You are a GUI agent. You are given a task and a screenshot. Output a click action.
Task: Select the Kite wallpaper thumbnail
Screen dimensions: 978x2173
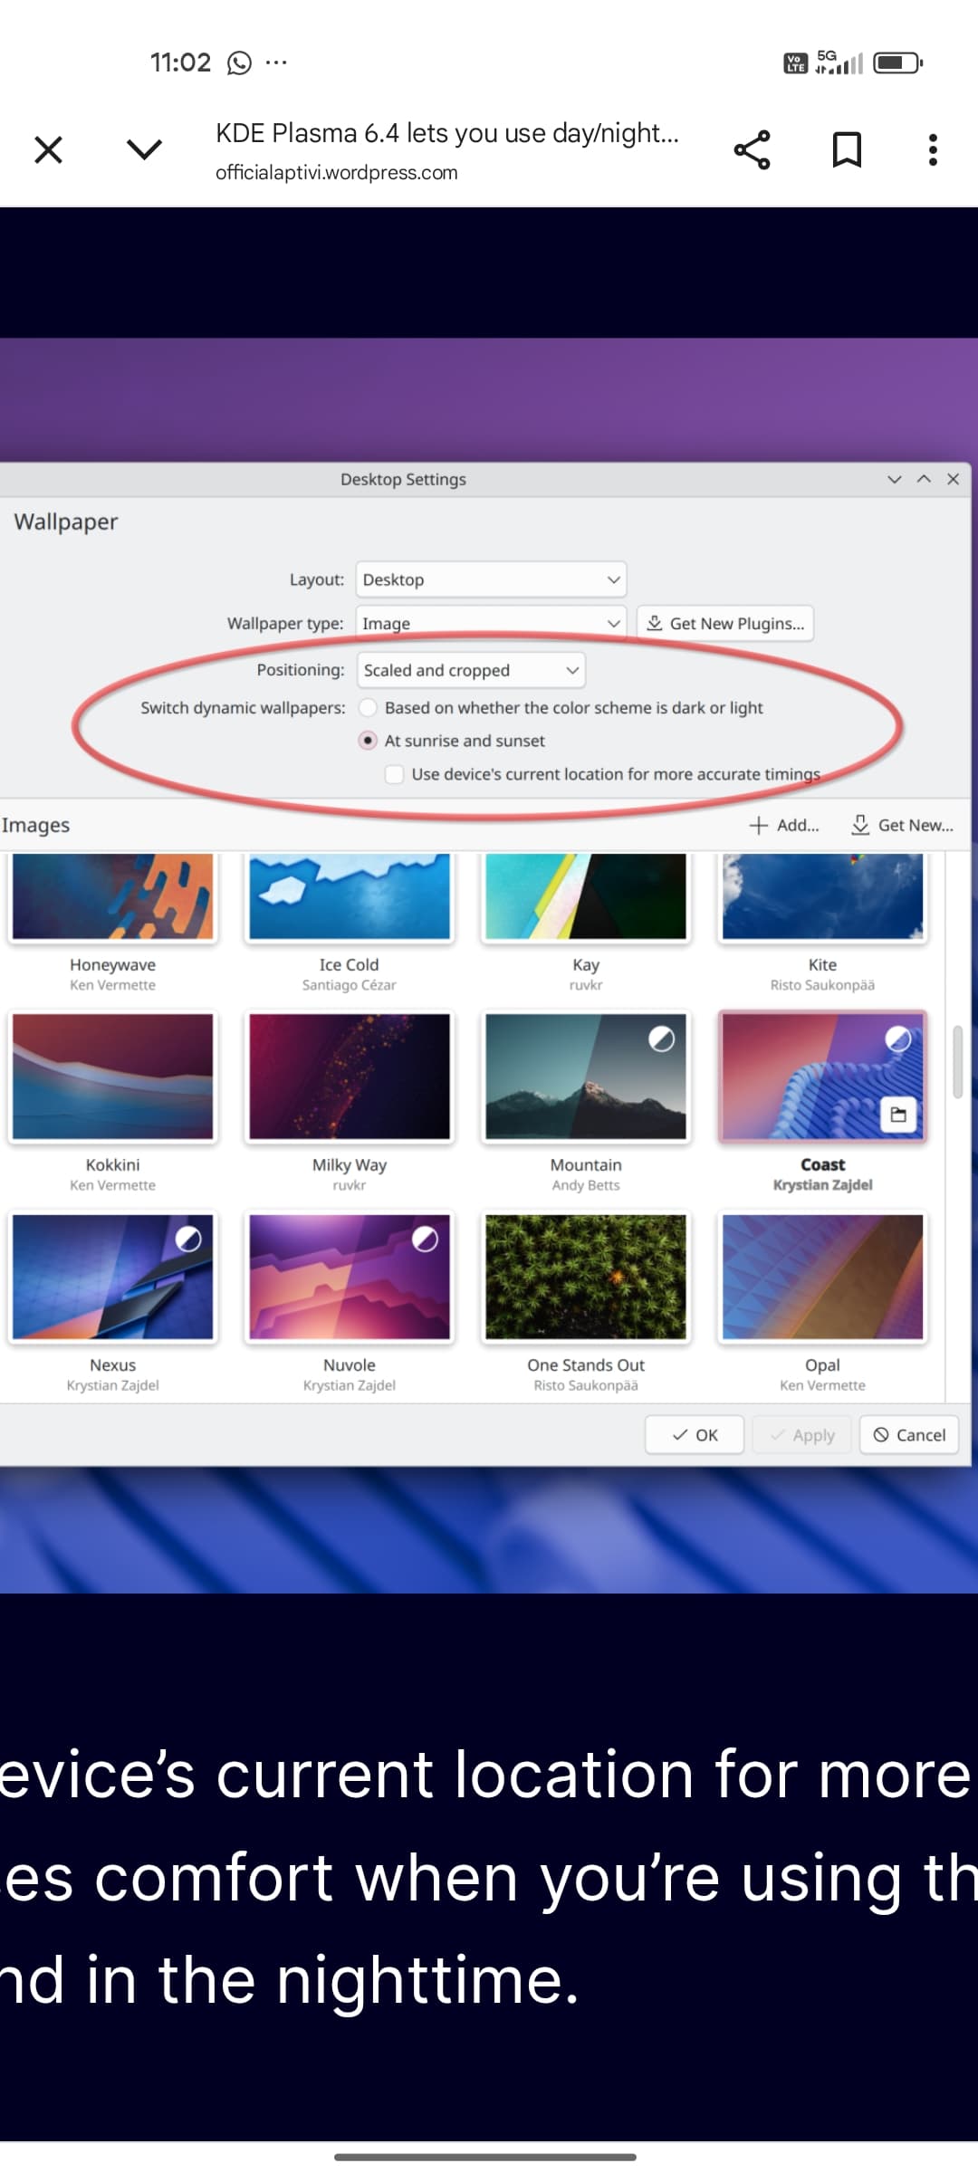click(x=822, y=896)
